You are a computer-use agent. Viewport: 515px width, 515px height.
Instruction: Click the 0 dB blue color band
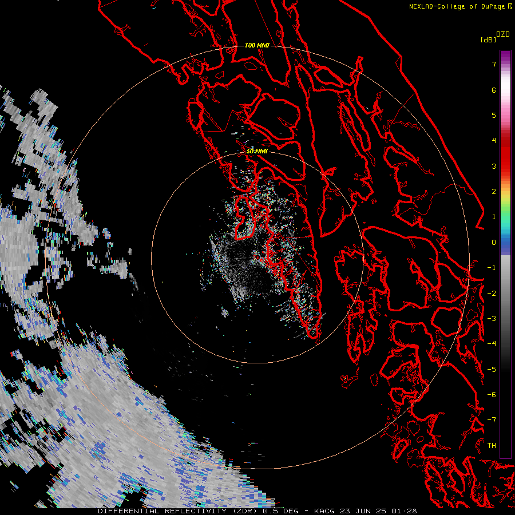[505, 243]
